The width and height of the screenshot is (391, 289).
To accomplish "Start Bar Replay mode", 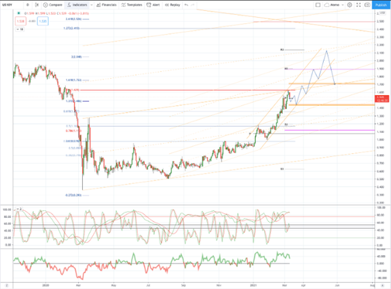I will [x=172, y=5].
